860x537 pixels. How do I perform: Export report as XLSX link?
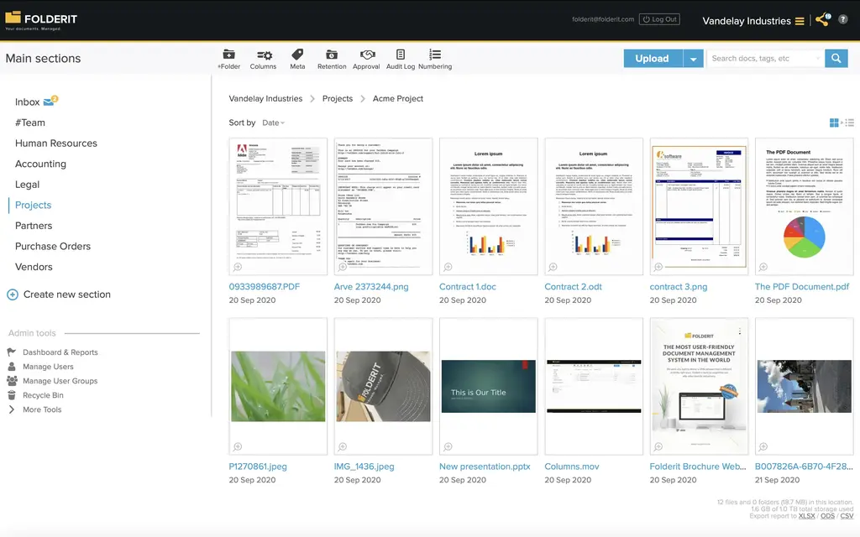(807, 516)
